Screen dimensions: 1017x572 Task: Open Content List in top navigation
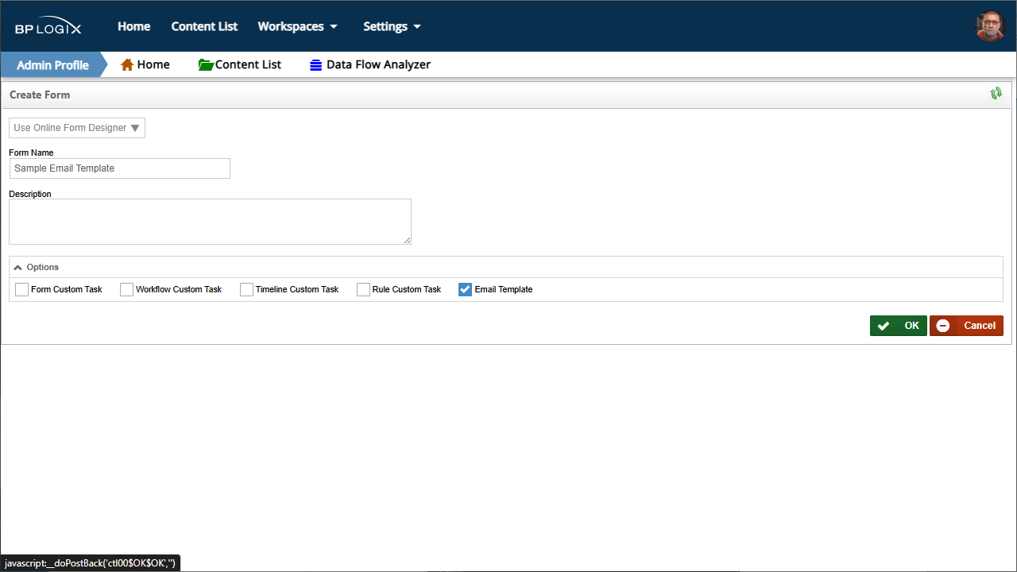(204, 26)
